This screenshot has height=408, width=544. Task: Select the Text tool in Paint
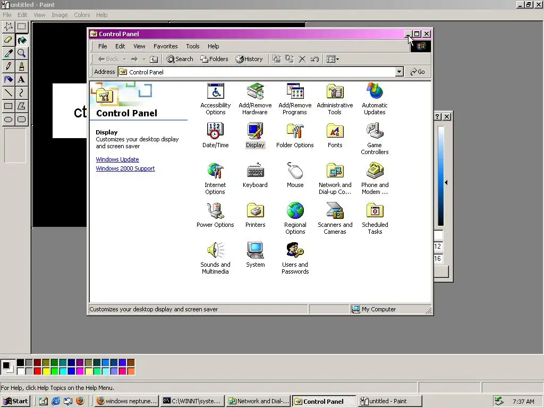[x=21, y=80]
